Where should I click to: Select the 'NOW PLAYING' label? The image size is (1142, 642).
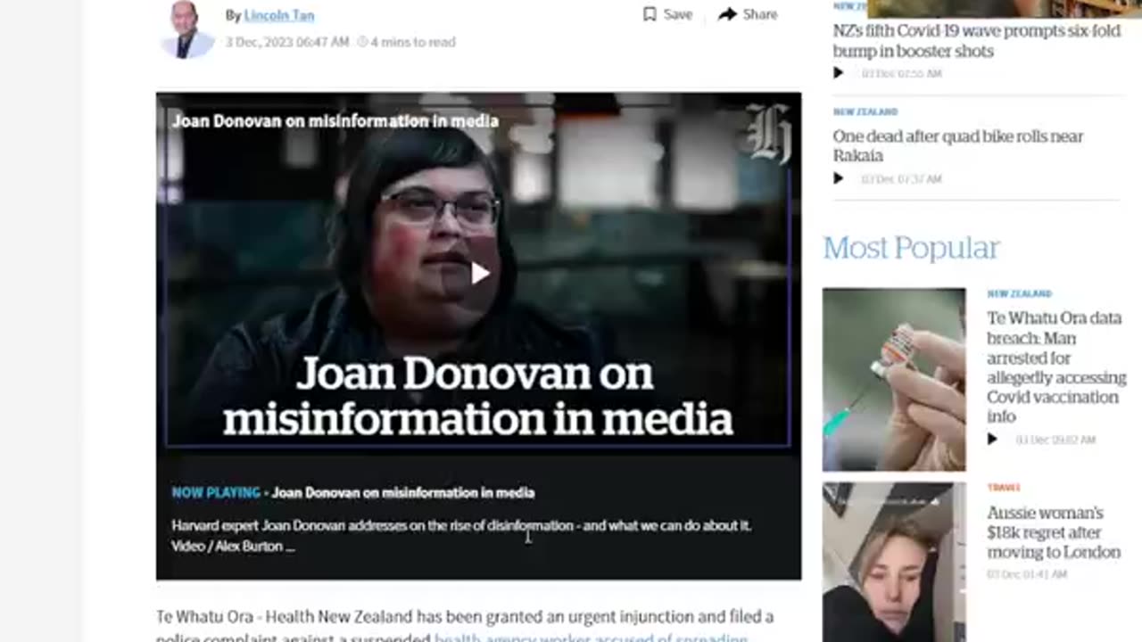(216, 492)
